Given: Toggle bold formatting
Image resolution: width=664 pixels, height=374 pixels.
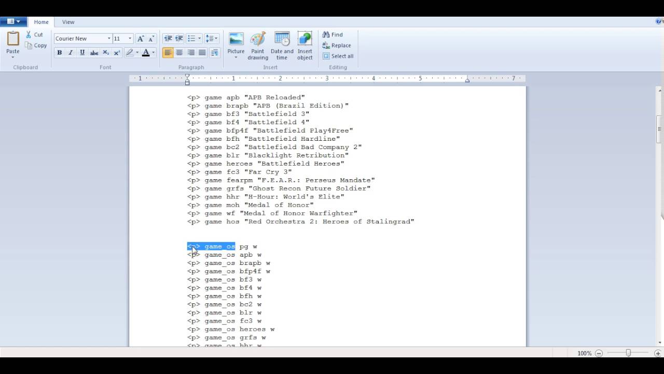Looking at the screenshot, I should pyautogui.click(x=59, y=52).
